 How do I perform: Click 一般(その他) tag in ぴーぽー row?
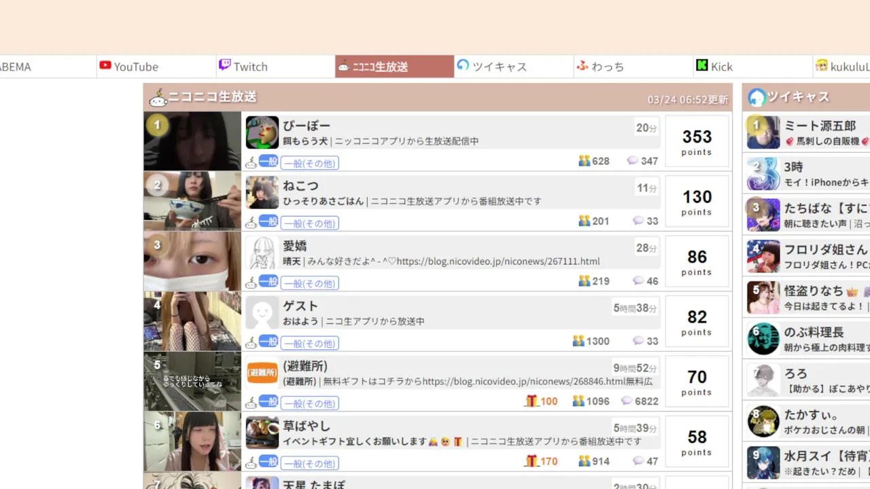click(x=310, y=163)
